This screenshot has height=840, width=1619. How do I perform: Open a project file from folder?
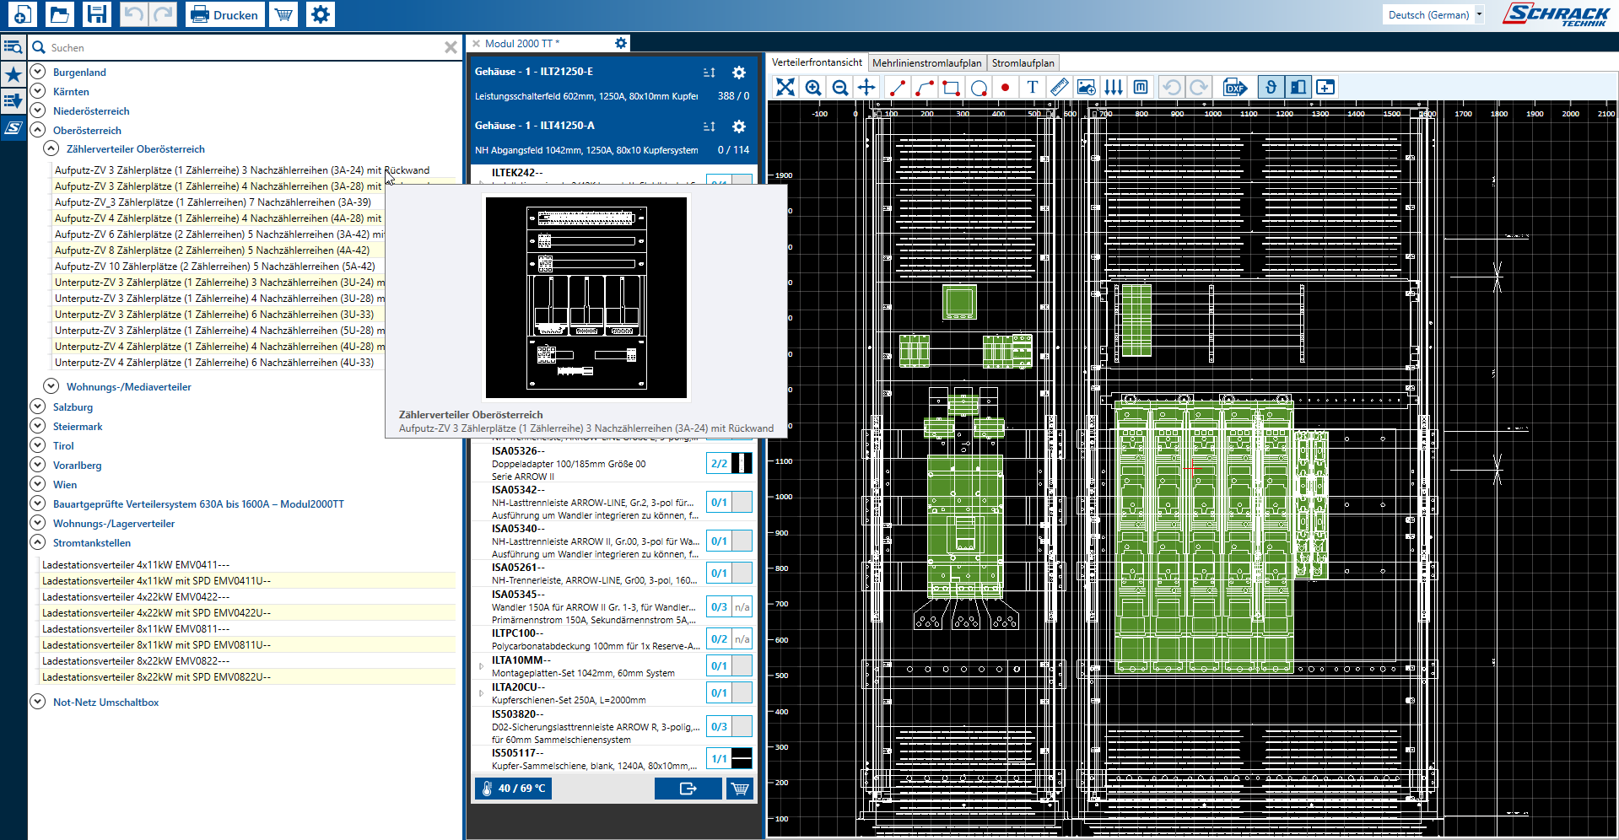59,14
